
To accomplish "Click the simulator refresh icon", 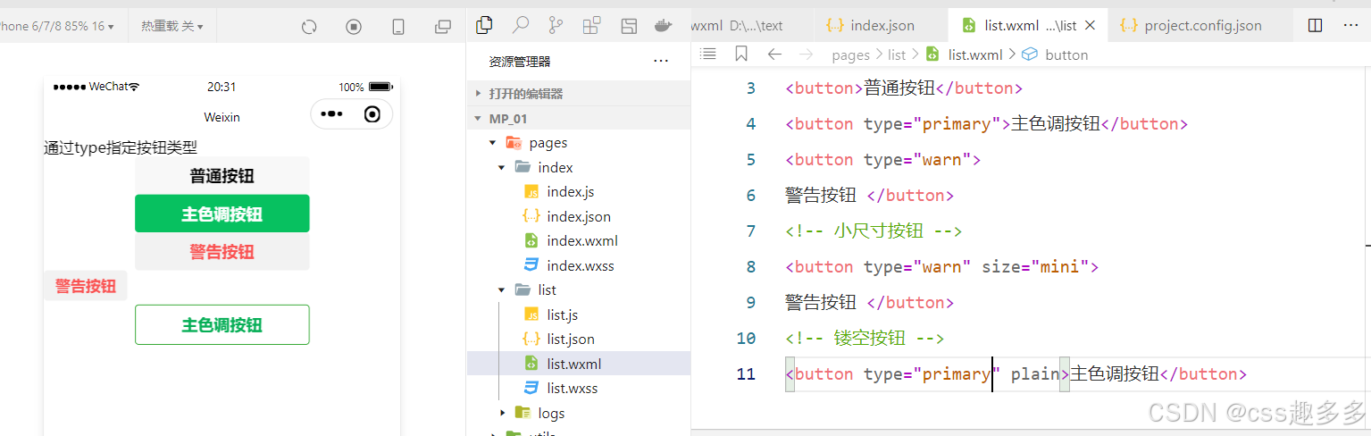I will point(309,27).
